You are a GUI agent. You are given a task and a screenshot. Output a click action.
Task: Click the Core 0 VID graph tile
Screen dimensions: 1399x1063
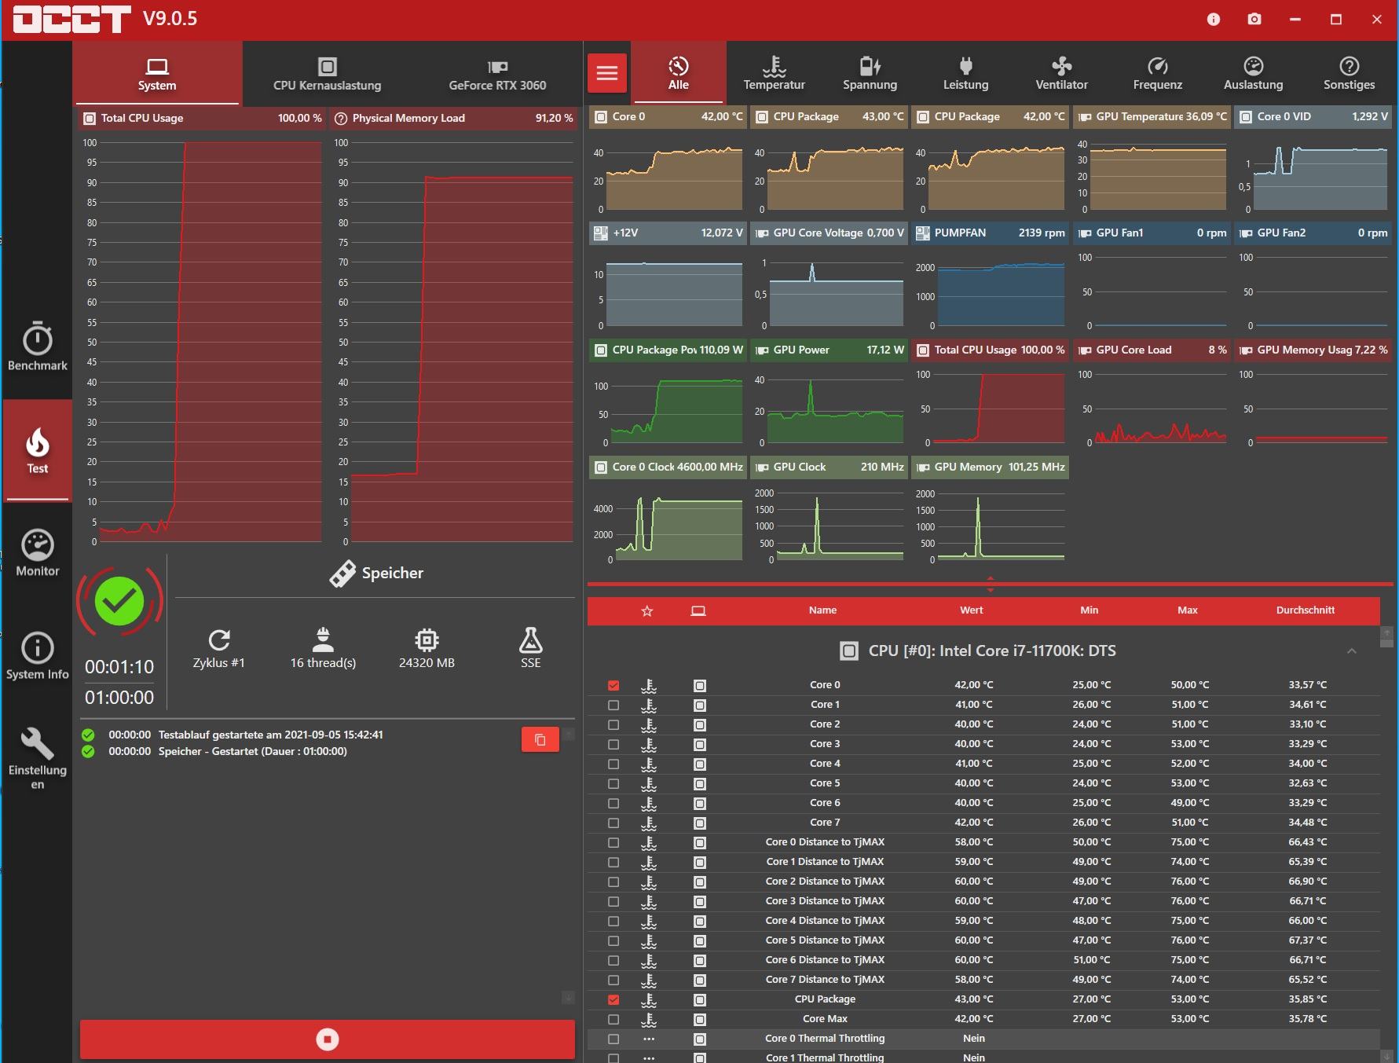tap(1313, 162)
